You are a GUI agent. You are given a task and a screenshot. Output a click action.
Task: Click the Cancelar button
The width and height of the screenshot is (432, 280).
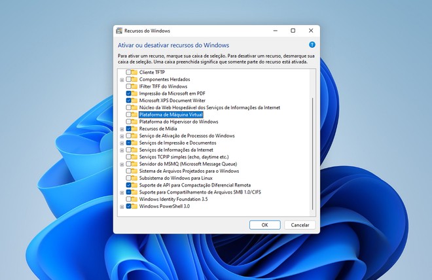(x=300, y=225)
